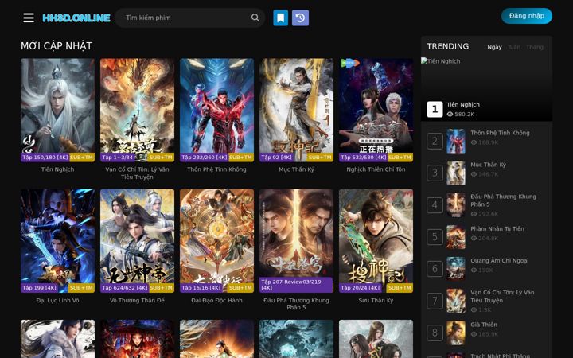The height and width of the screenshot is (358, 573).
Task: Click Vạn Cổ Chí Tôn trending thumbnail
Action: (456, 301)
